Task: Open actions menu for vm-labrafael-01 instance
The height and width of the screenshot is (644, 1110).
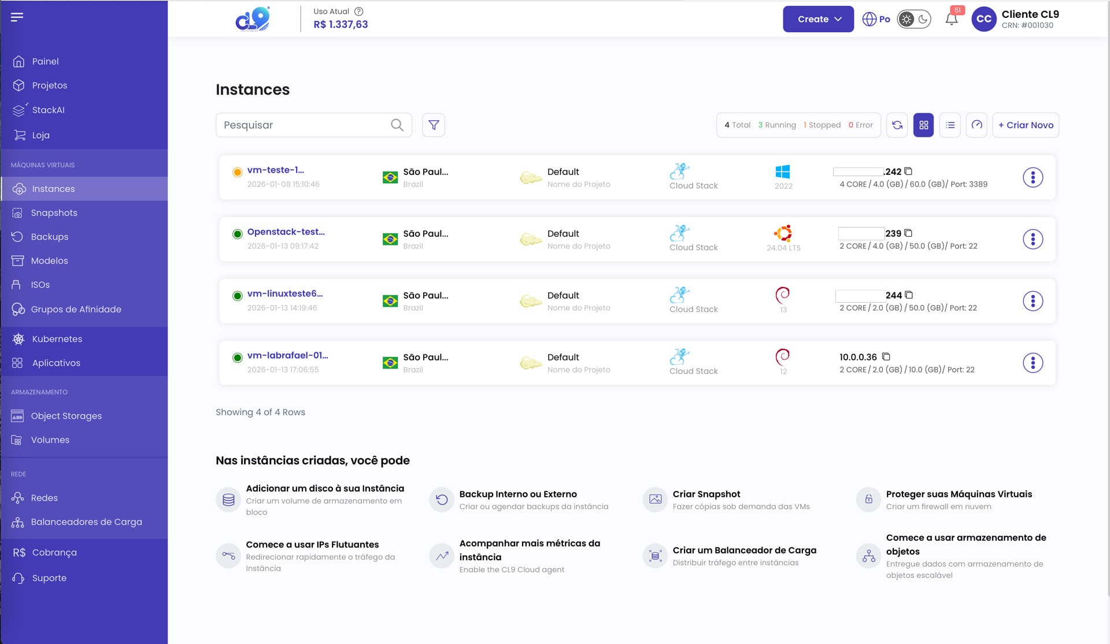Action: coord(1033,363)
